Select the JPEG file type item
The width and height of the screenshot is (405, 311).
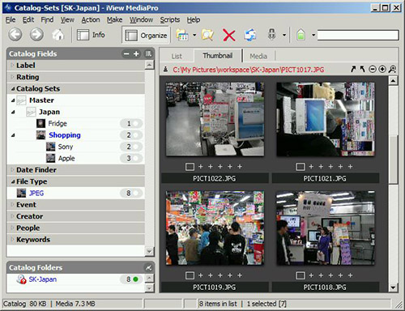pos(36,193)
